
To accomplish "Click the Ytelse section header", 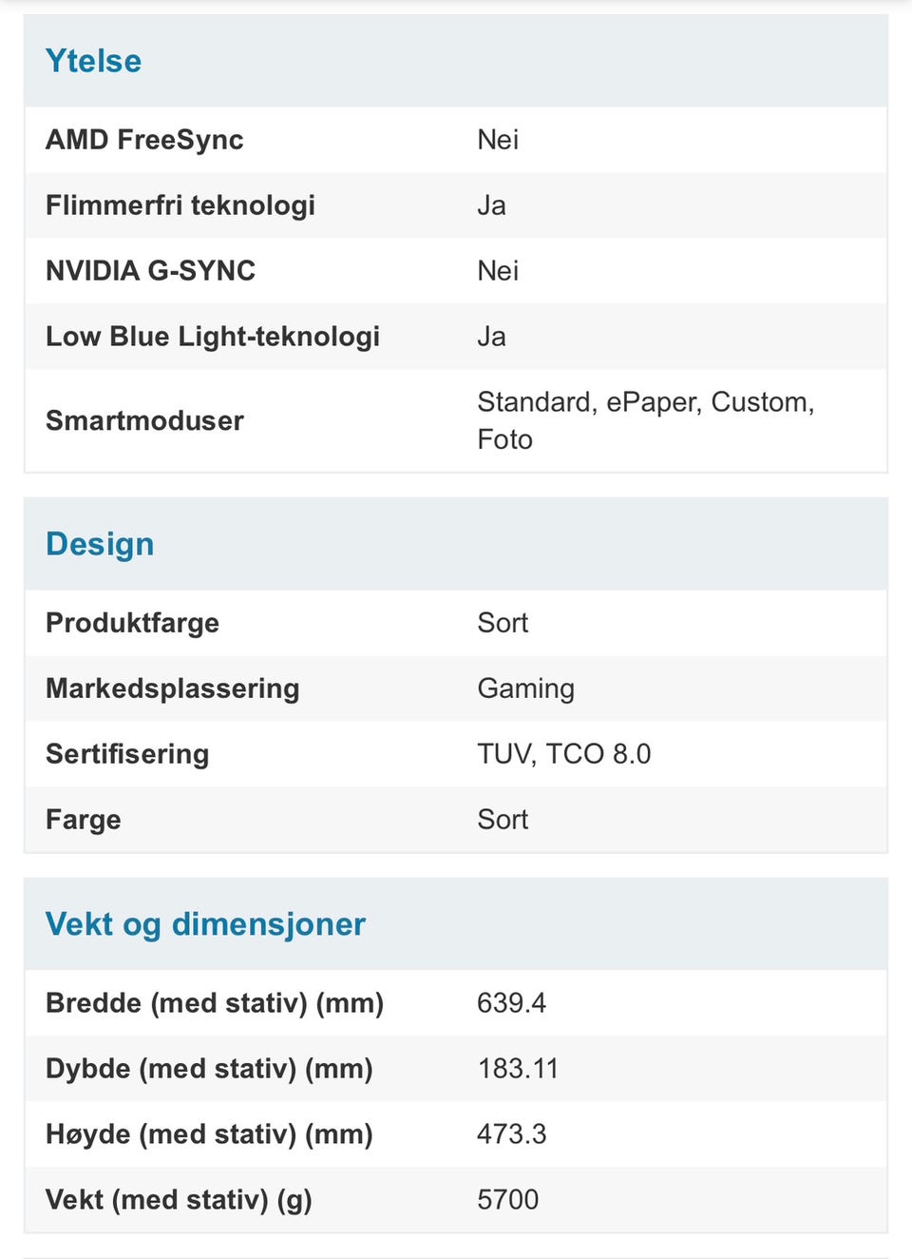I will [93, 61].
